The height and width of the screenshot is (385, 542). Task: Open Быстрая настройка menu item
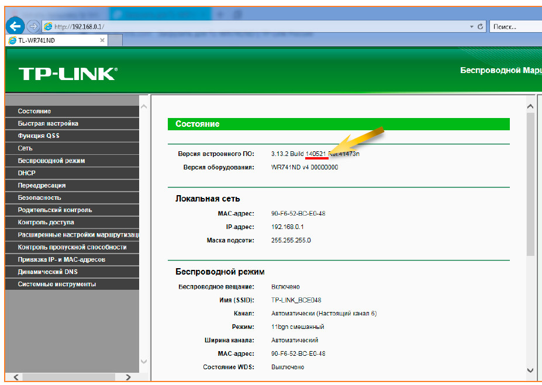48,123
